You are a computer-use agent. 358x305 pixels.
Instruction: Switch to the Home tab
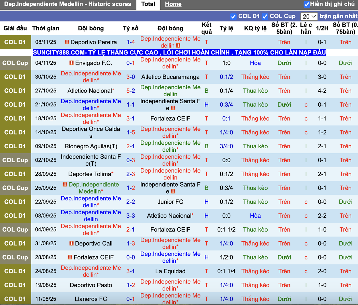click(173, 4)
